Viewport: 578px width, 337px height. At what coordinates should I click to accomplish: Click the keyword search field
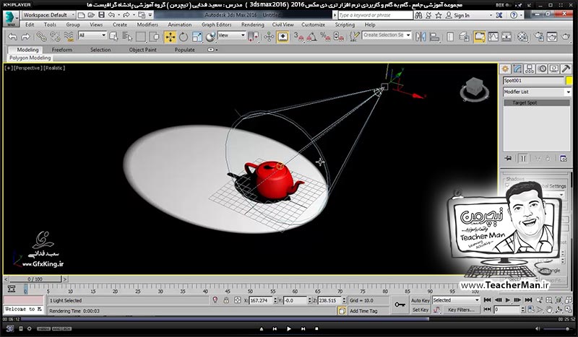(375, 15)
